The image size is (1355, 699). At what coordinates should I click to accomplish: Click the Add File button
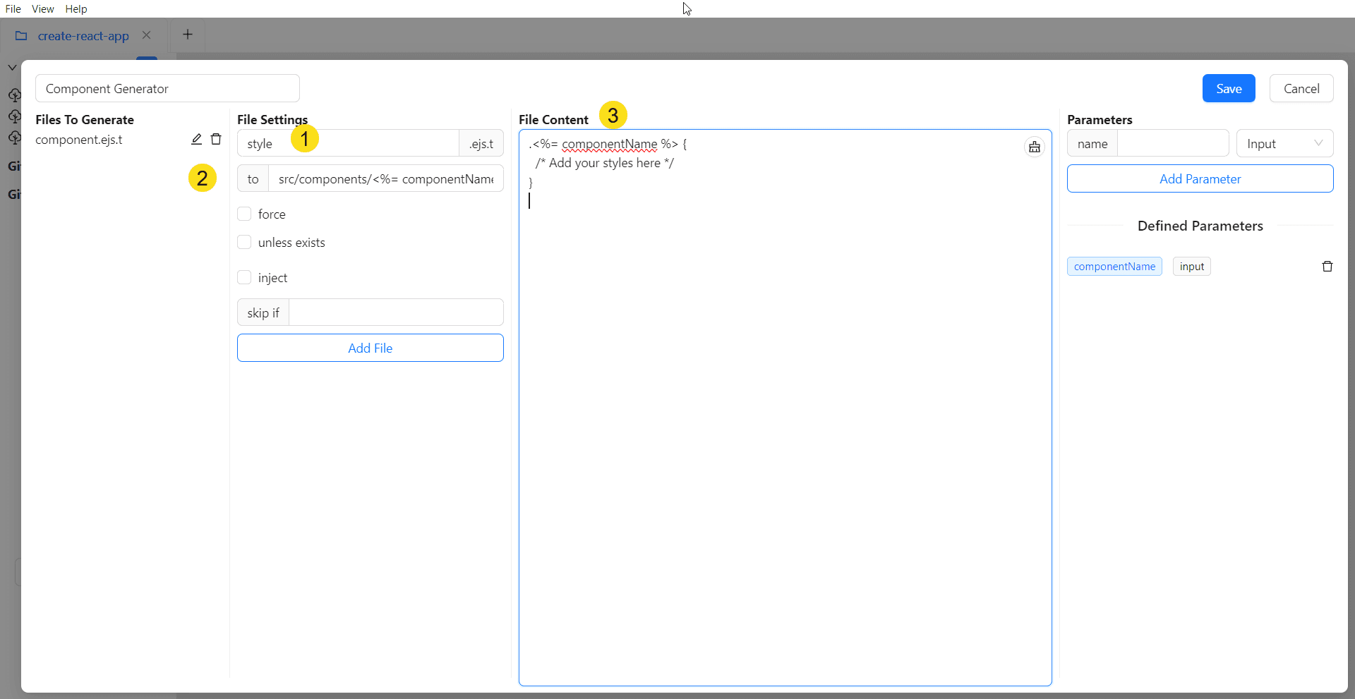coord(370,348)
